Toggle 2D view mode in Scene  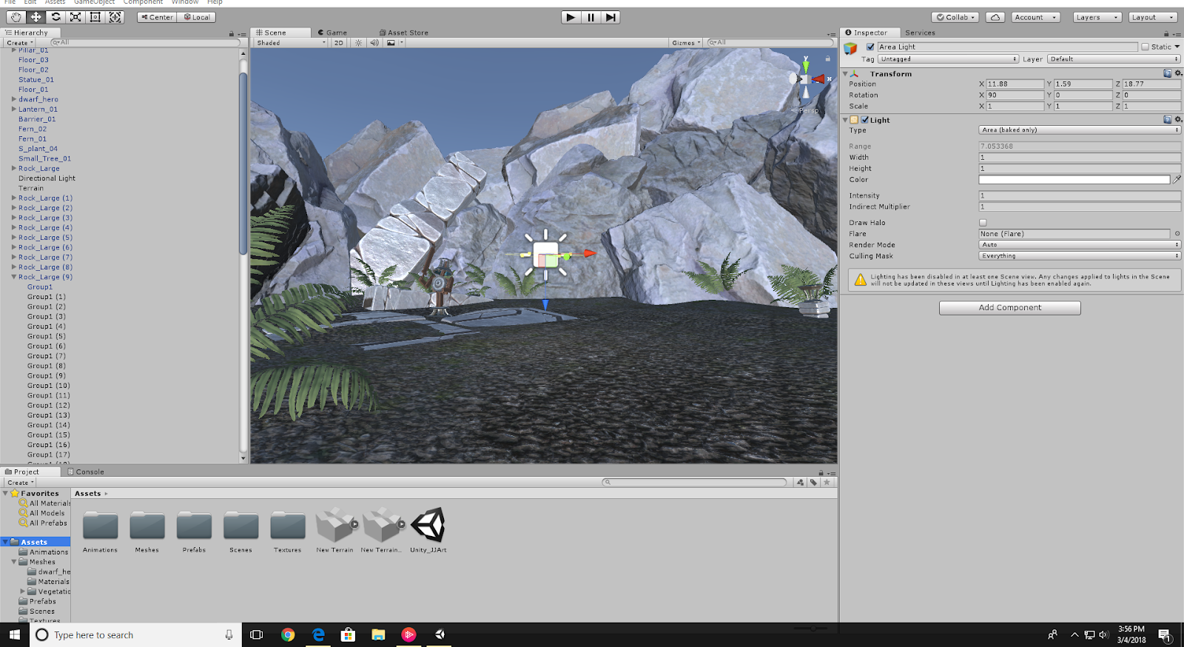coord(338,43)
